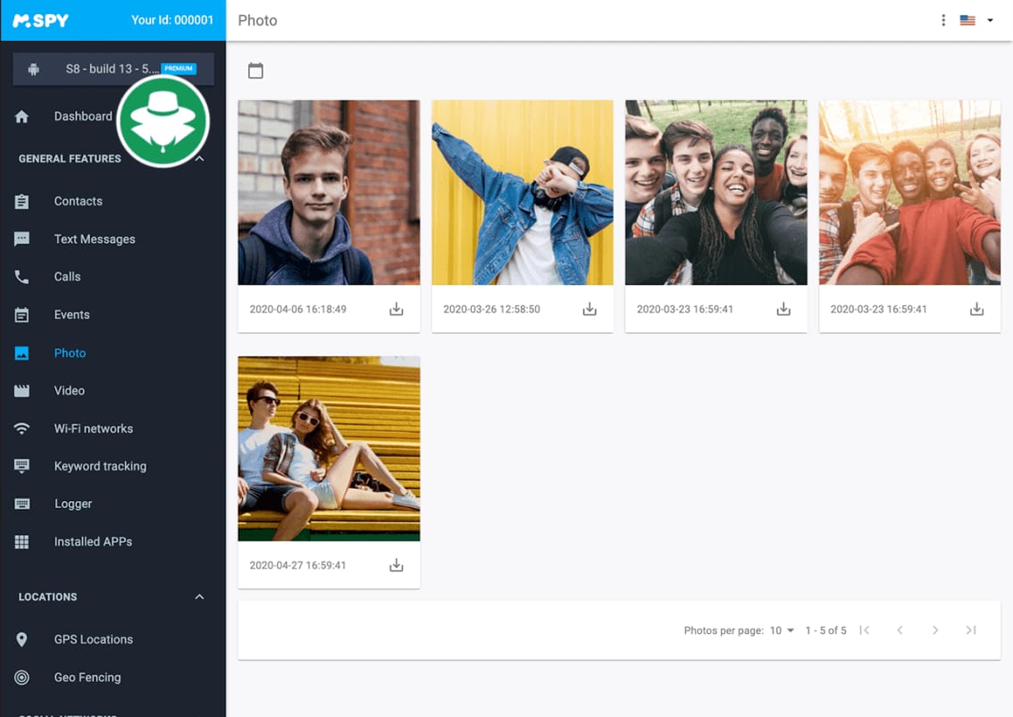Open the language flag dropdown
Screen dimensions: 1013x717
977,21
